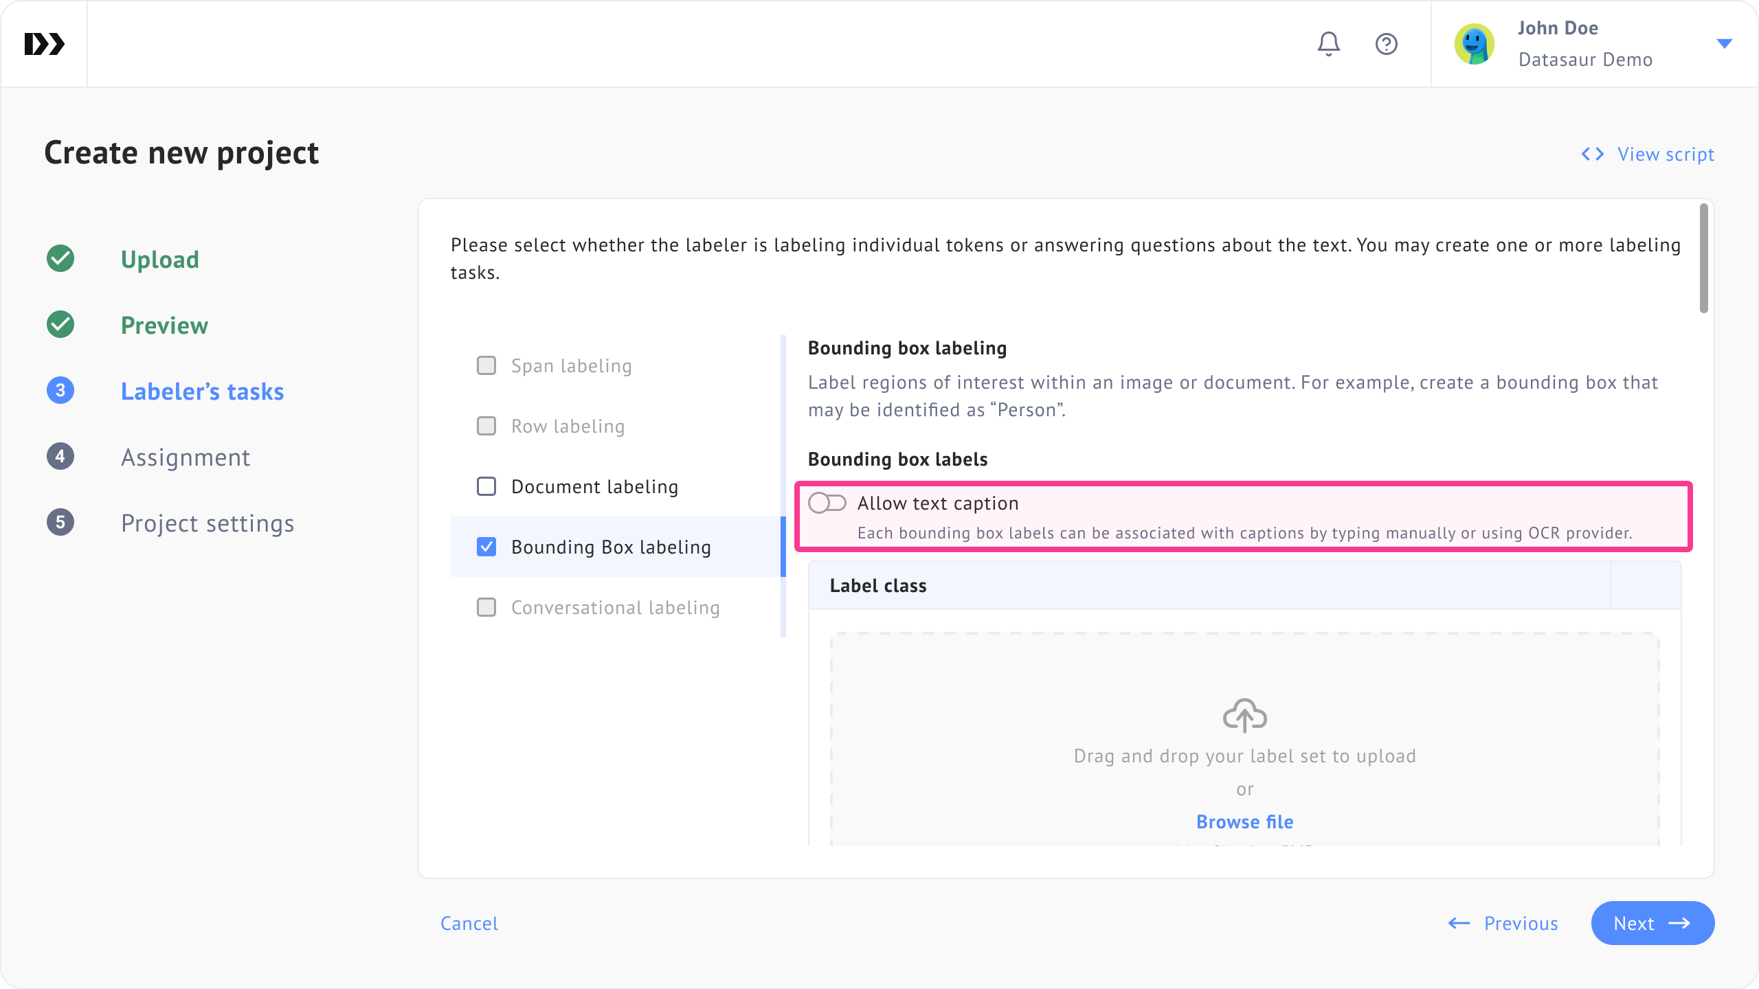Viewport: 1759px width, 989px height.
Task: Expand the John Doe account dropdown arrow
Action: coord(1724,44)
